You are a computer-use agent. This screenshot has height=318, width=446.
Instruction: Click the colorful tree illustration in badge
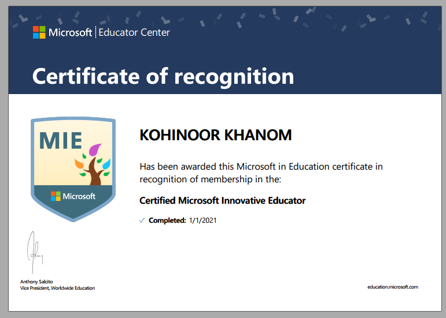93,164
